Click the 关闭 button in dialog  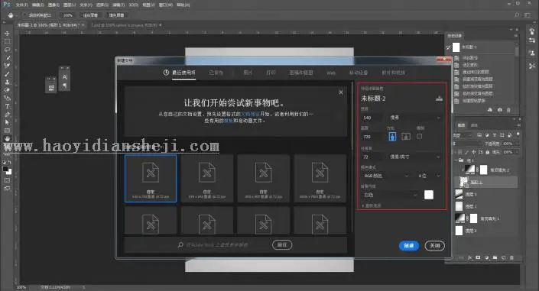tap(435, 246)
